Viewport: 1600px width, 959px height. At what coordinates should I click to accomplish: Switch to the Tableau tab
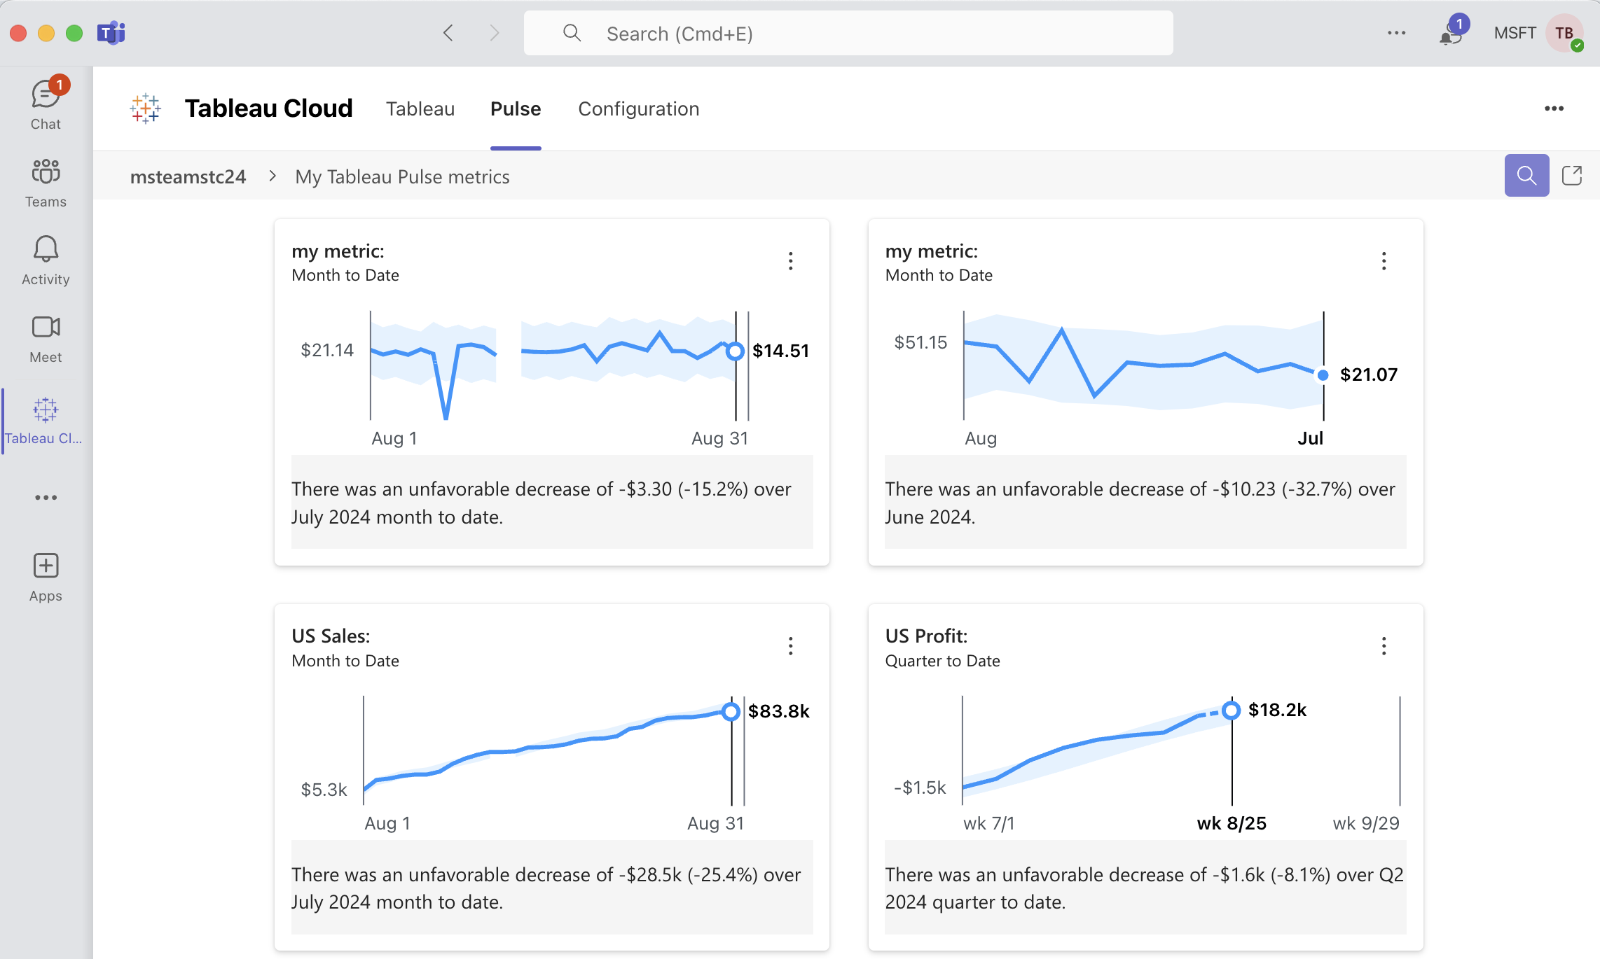420,108
